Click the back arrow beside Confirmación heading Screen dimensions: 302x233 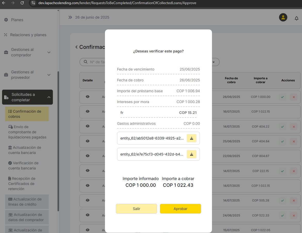[77, 47]
